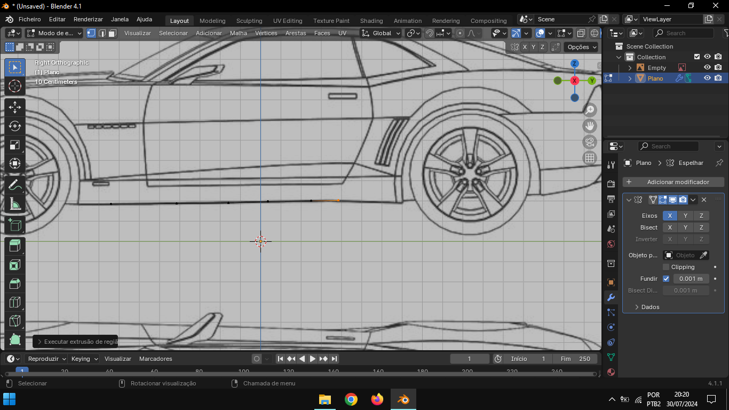
Task: Select the Inset Faces tool
Action: tap(15, 265)
